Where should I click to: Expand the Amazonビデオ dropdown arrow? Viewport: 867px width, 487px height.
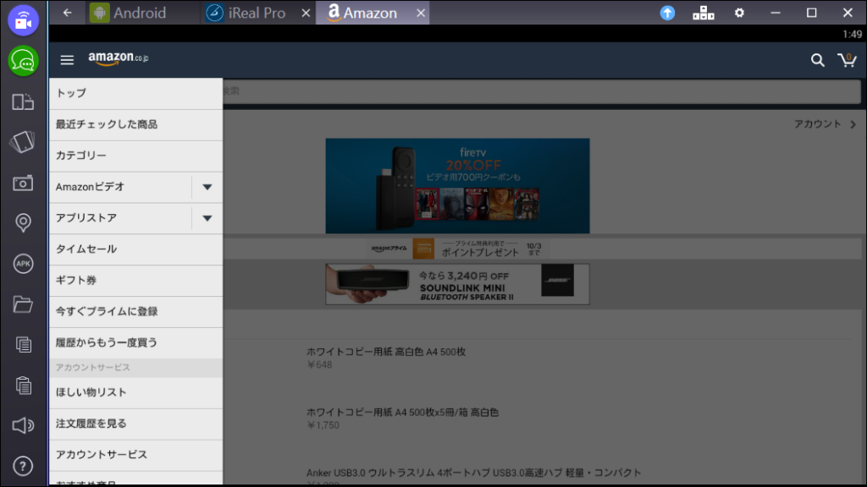[207, 187]
